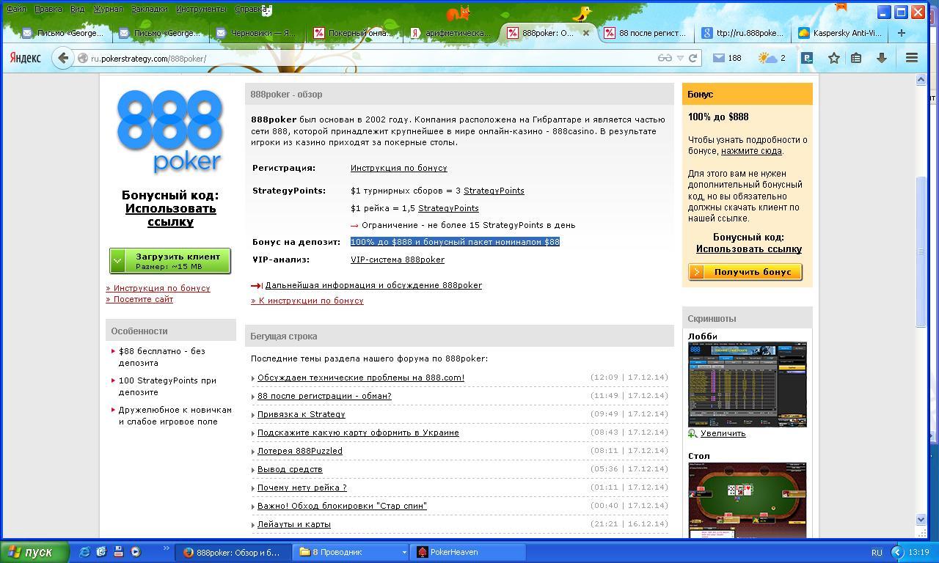939x563 pixels.
Task: Open the 888 poker logo image
Action: point(169,131)
